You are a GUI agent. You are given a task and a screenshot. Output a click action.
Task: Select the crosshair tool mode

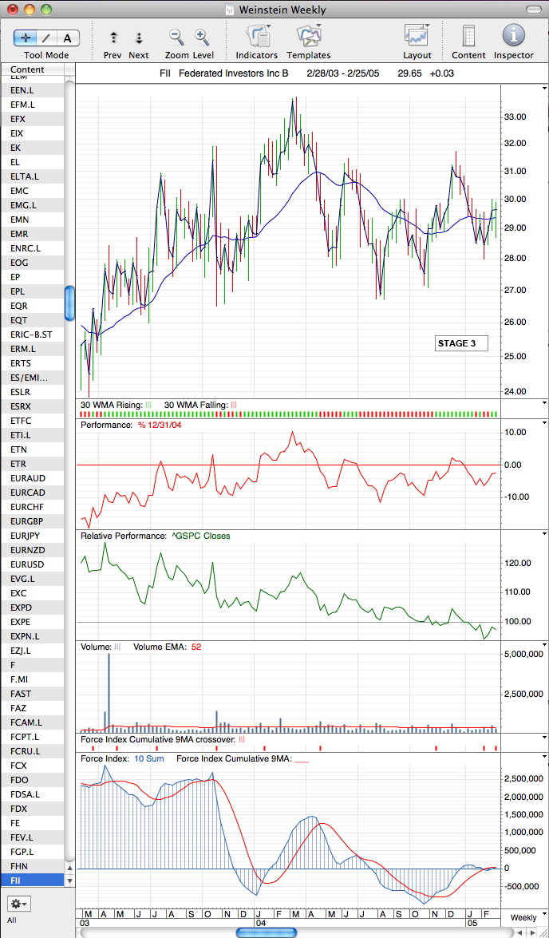click(x=25, y=38)
